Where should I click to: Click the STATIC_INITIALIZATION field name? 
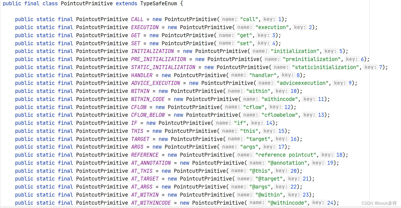(x=163, y=67)
